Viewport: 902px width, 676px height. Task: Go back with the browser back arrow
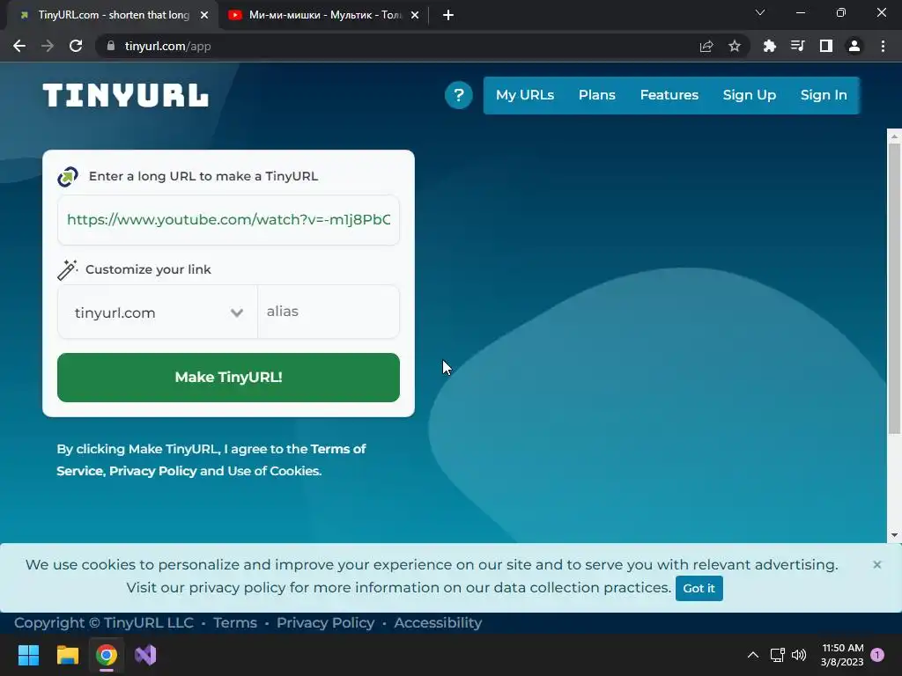click(19, 46)
